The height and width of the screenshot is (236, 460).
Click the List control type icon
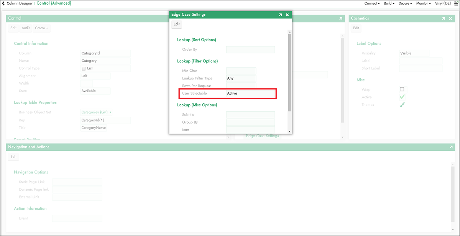click(84, 69)
